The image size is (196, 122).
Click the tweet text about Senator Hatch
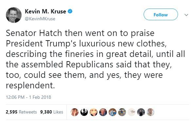pos(95,59)
